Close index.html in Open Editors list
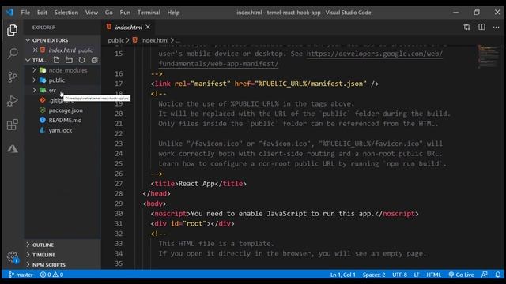 (x=35, y=50)
